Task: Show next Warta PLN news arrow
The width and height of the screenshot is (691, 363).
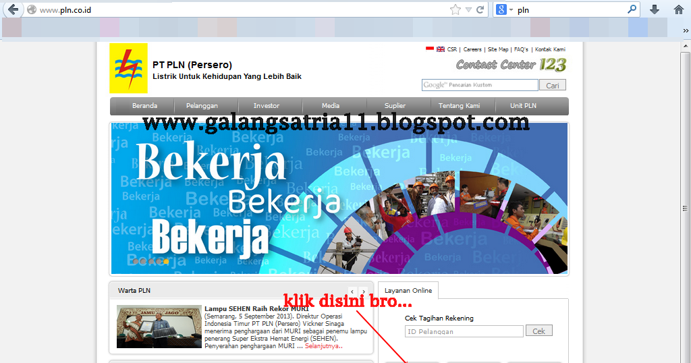Action: click(x=363, y=291)
